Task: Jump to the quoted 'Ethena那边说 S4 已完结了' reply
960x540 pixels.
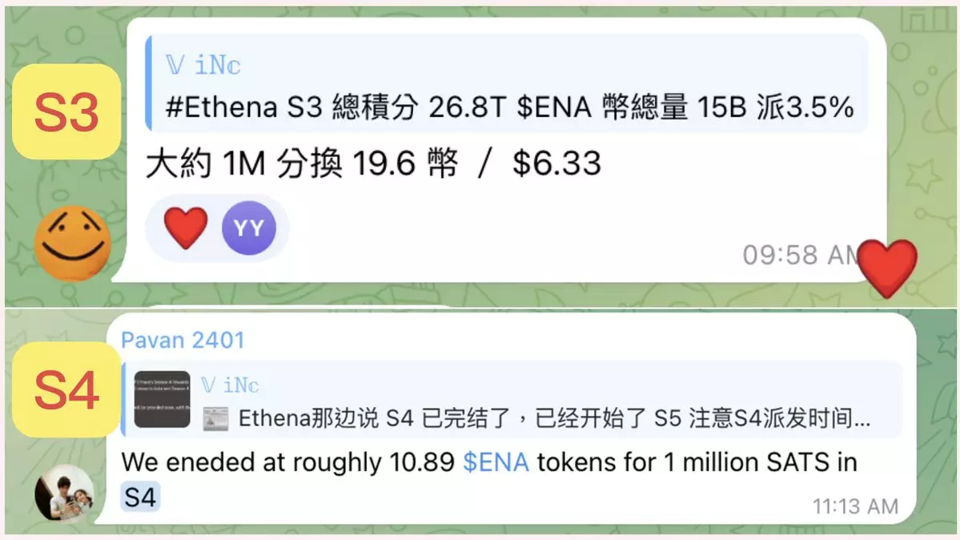Action: pos(512,399)
